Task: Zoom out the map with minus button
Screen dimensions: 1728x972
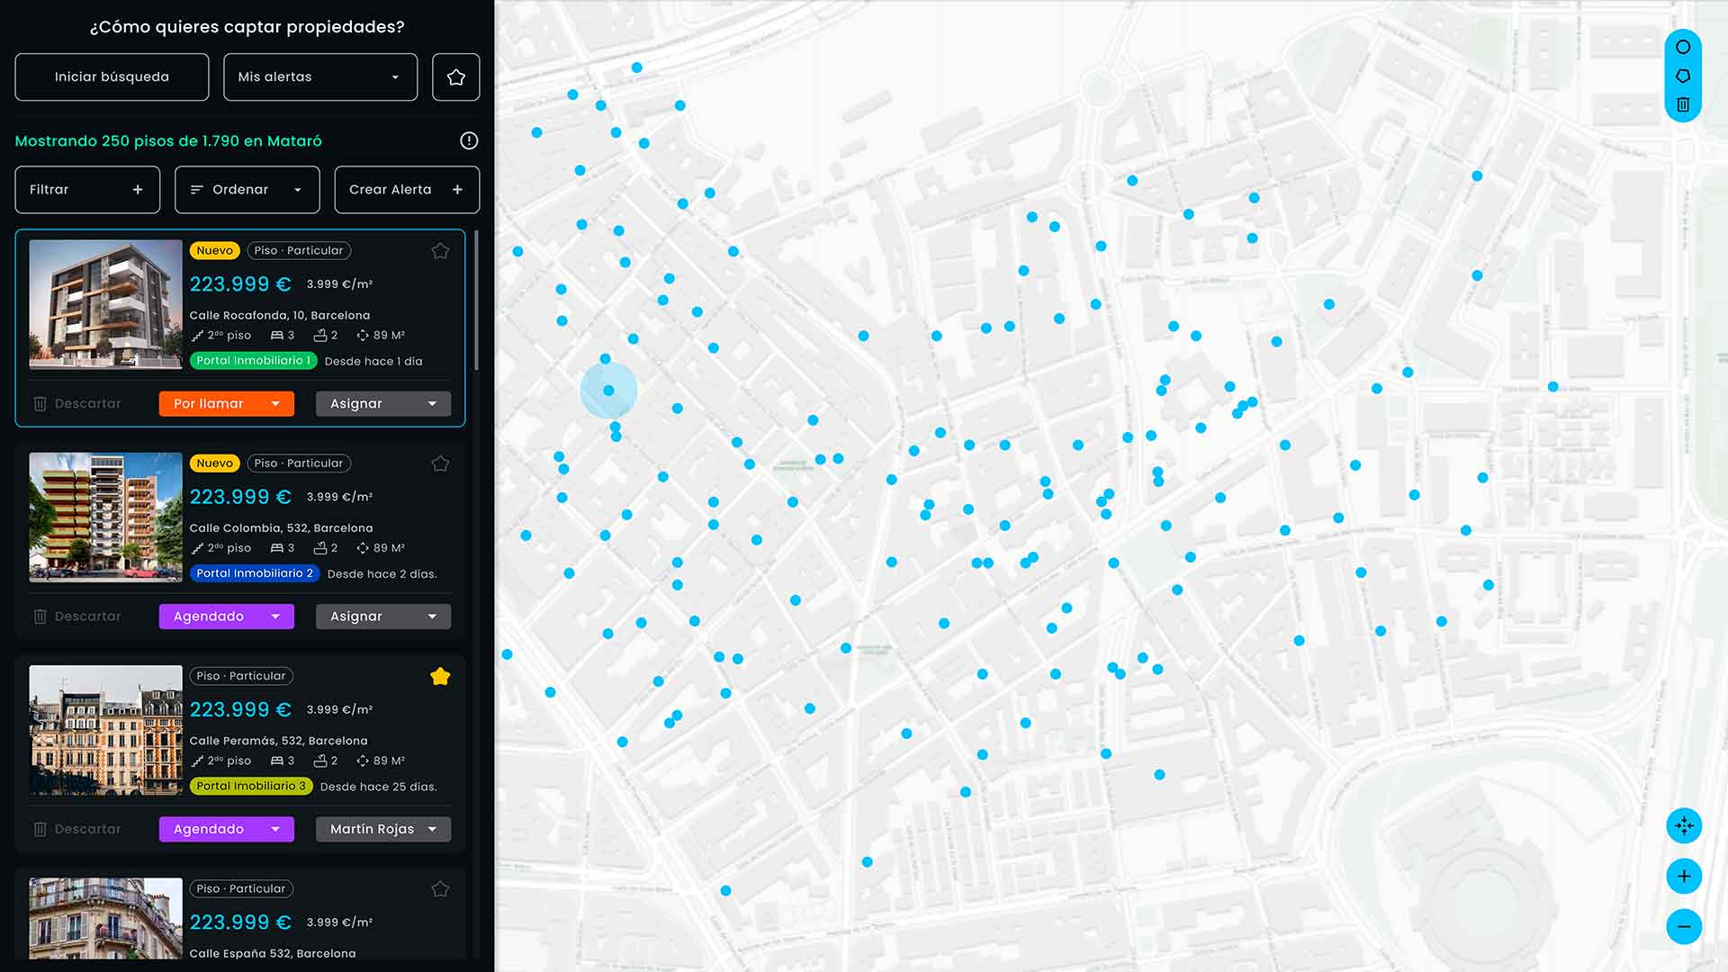Action: click(x=1684, y=926)
